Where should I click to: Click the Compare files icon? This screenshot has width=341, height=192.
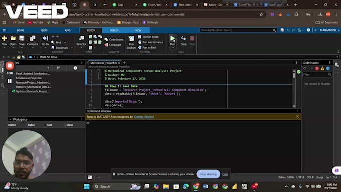tap(33, 38)
